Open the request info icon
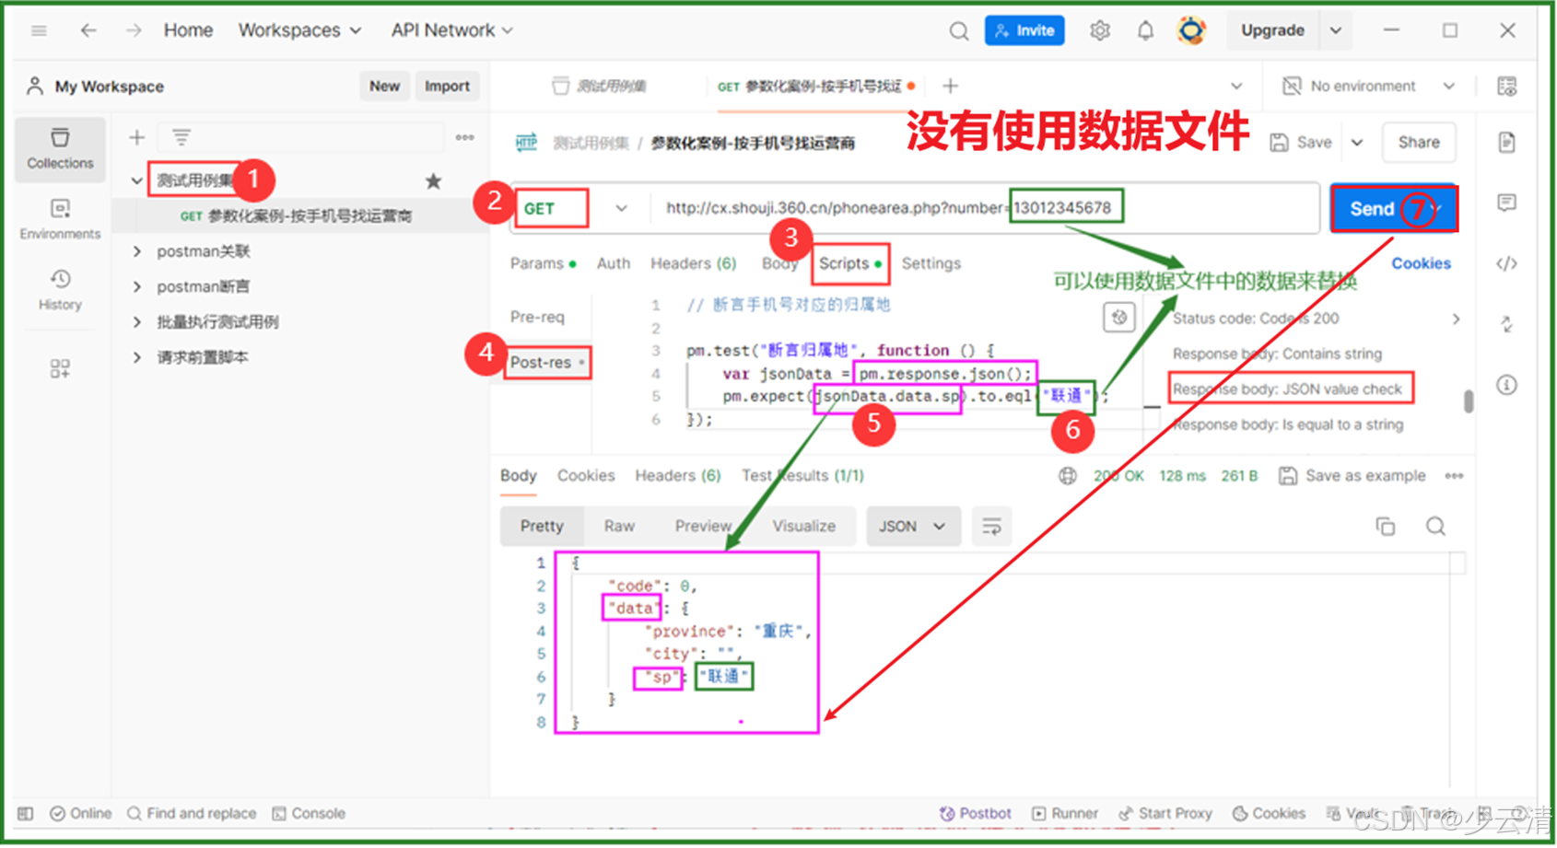1557x848 pixels. click(x=1506, y=385)
